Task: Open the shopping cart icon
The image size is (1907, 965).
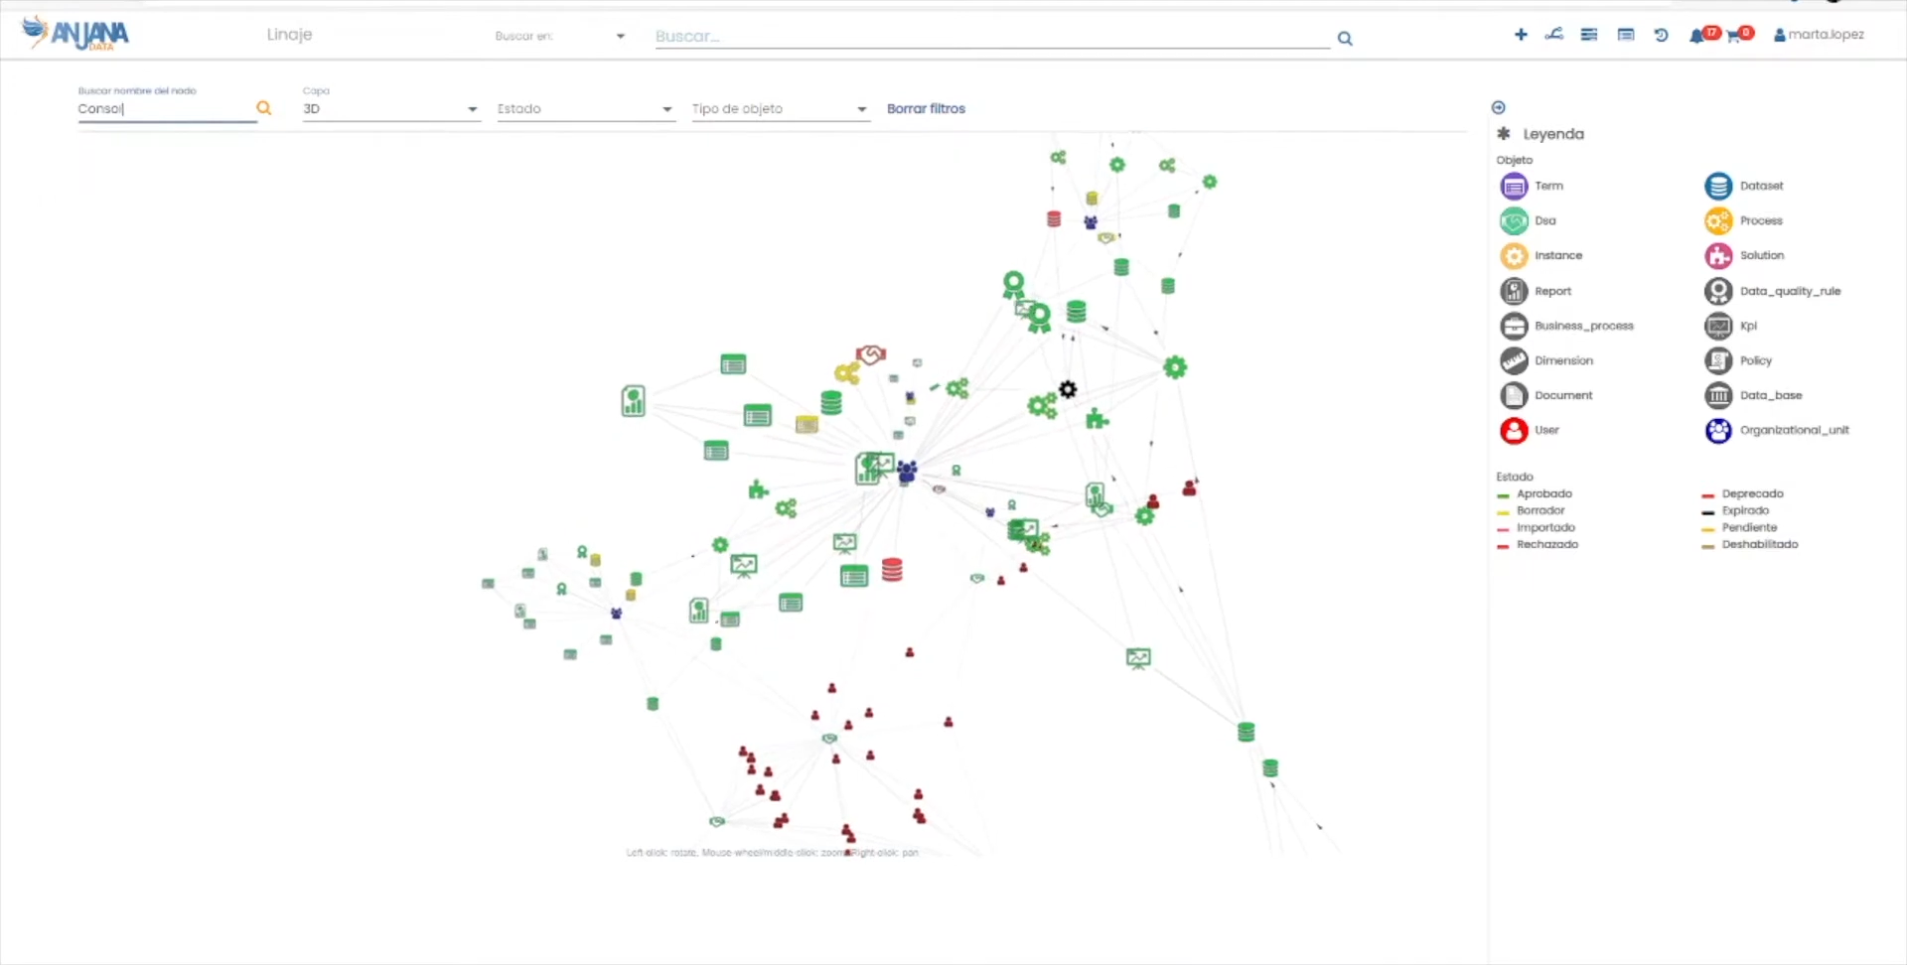Action: pyautogui.click(x=1734, y=36)
